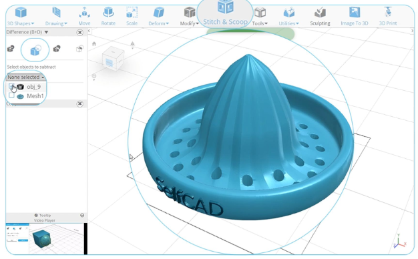
Task: Choose the outlined cube boolean mode icon
Action: pyautogui.click(x=79, y=49)
